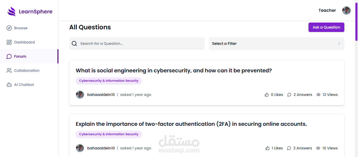The image size is (358, 157).
Task: Go to Dashboard in the sidebar
Action: (24, 42)
